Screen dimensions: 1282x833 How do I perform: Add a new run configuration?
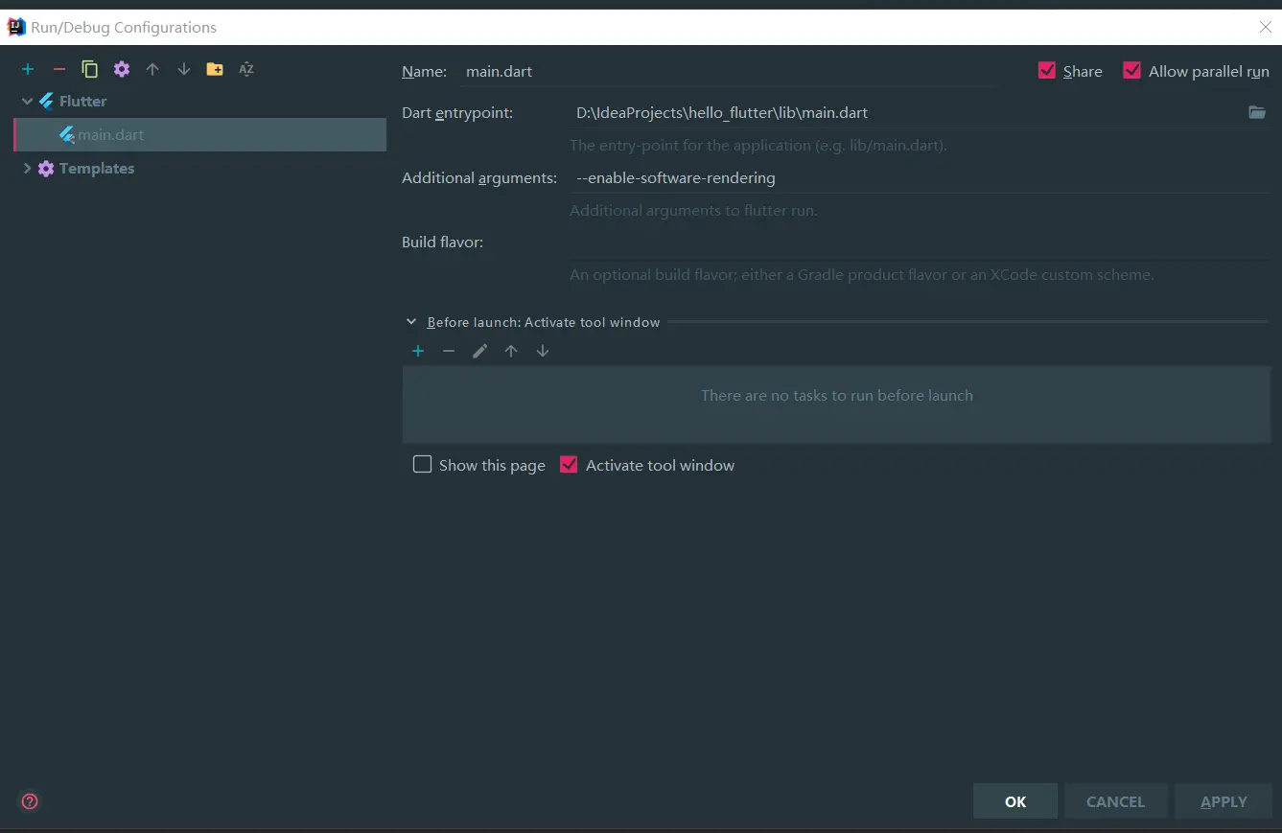point(28,68)
